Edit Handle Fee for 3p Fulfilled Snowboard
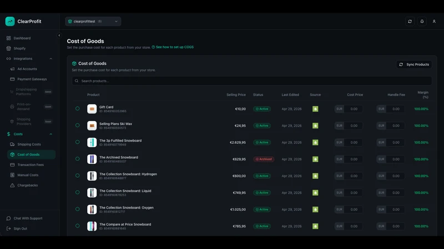Screen dimensions: 444x249 (x=396, y=142)
